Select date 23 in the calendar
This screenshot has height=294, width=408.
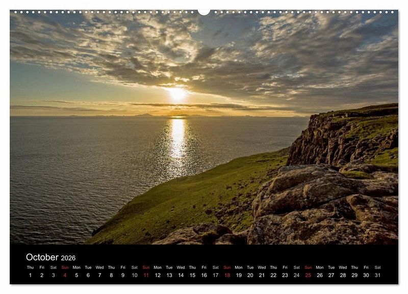coord(285,275)
